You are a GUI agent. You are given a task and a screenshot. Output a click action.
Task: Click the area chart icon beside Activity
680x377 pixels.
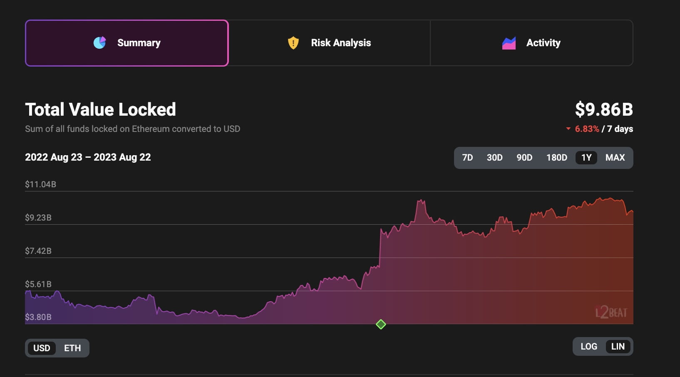(x=509, y=42)
